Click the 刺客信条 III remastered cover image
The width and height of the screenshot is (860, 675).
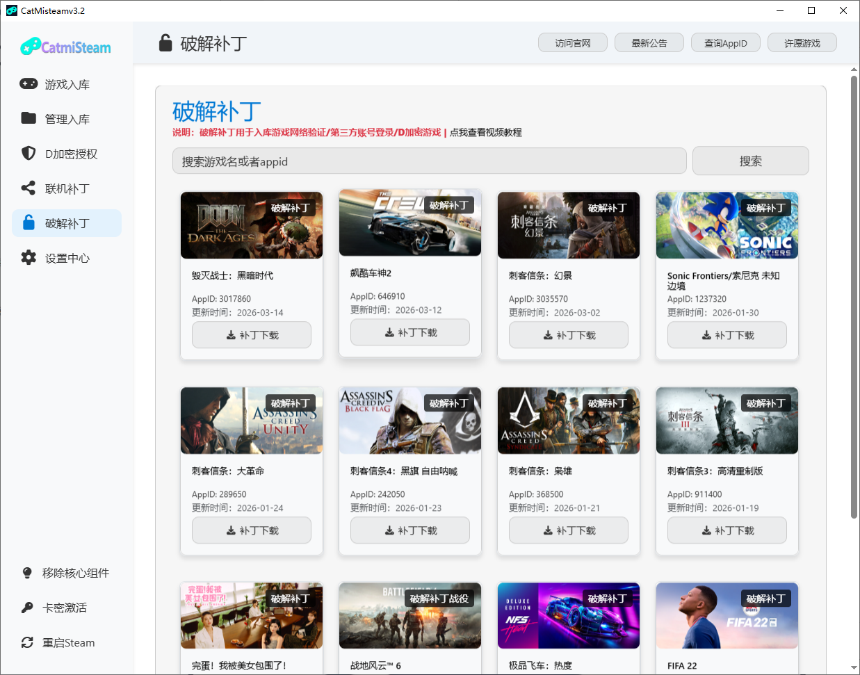pyautogui.click(x=727, y=421)
